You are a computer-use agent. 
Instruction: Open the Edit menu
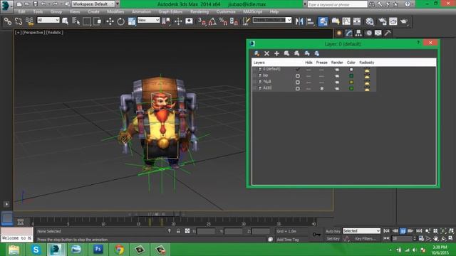(x=21, y=11)
